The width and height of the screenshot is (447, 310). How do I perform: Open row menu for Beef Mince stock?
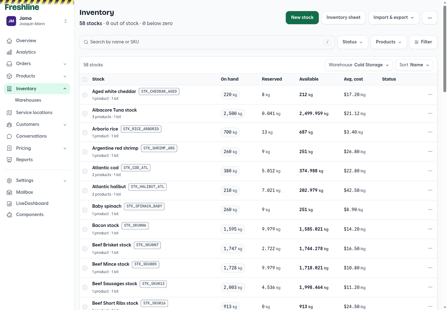pyautogui.click(x=430, y=268)
